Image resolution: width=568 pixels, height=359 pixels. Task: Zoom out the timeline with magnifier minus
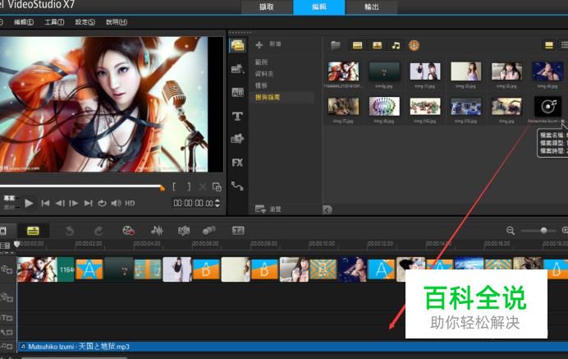[511, 230]
